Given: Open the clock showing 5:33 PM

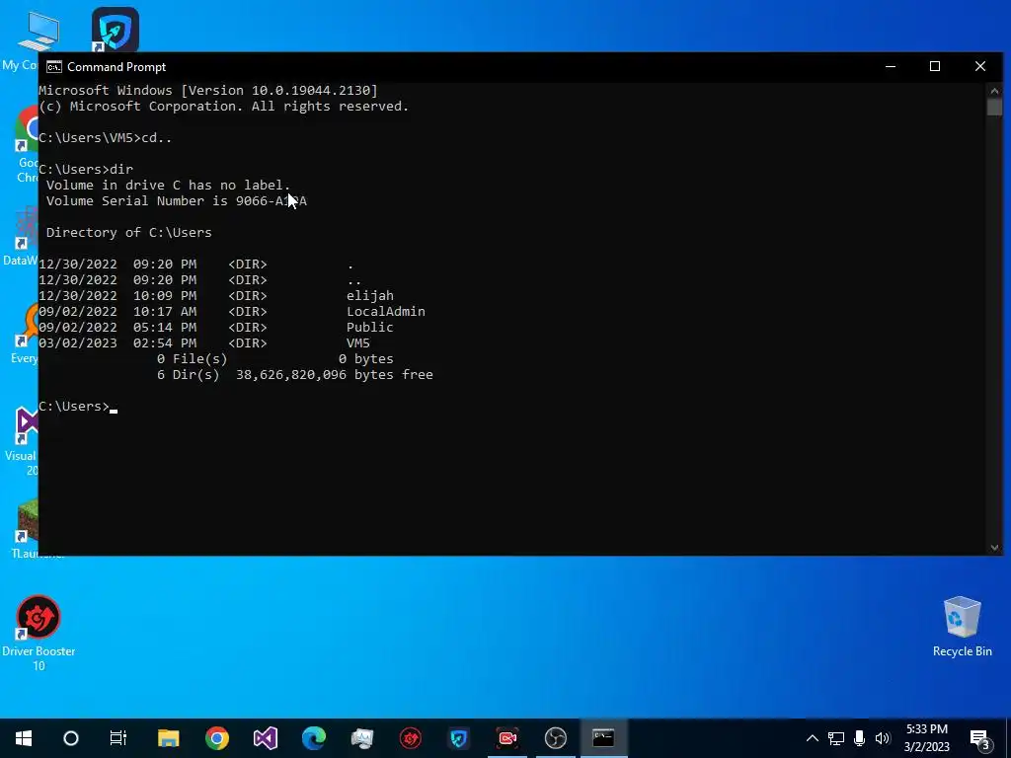Looking at the screenshot, I should click(x=926, y=738).
